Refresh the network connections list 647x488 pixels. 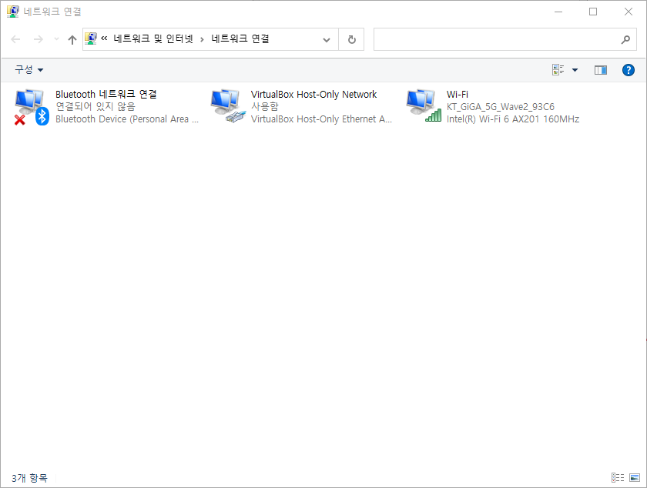351,39
